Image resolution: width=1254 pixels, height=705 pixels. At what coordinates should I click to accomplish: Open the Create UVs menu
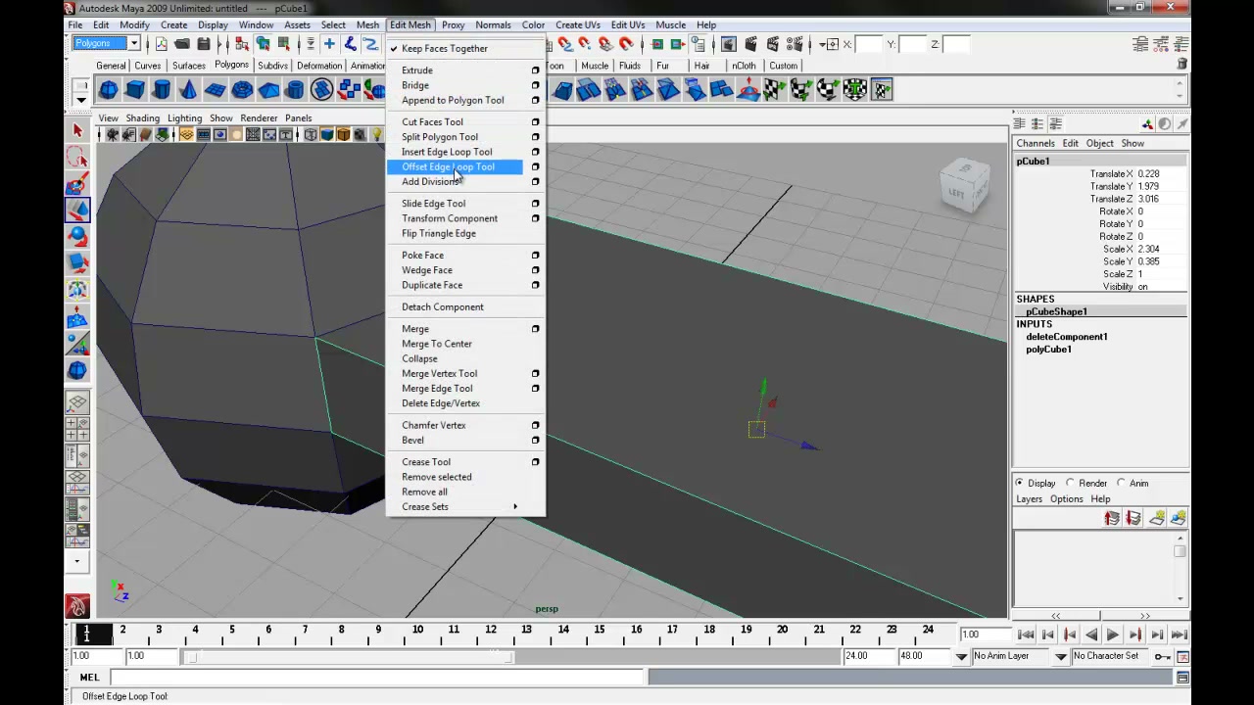578,24
